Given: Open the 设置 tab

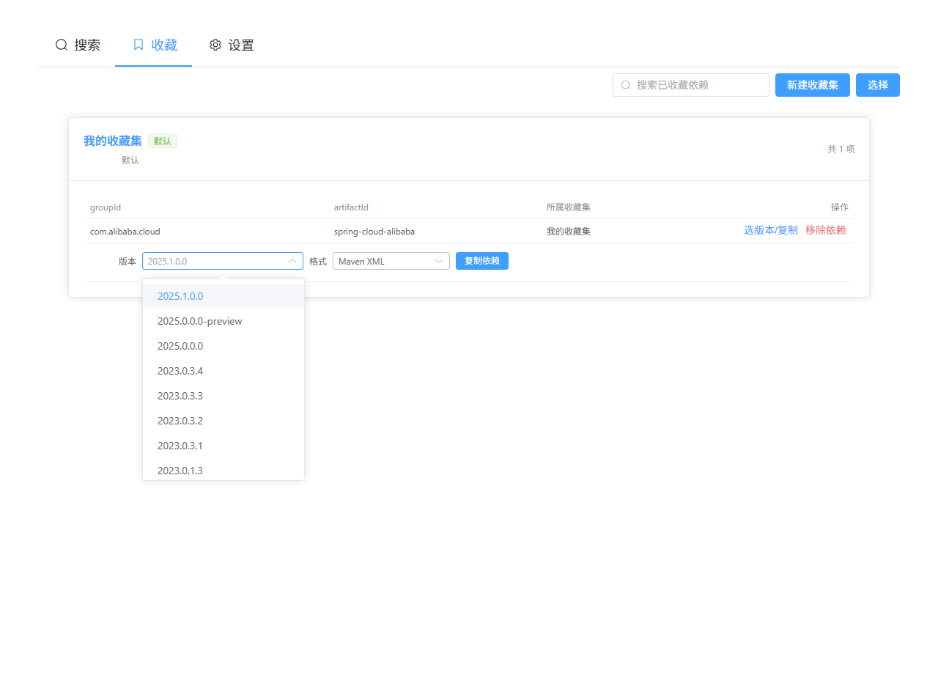Looking at the screenshot, I should click(232, 45).
